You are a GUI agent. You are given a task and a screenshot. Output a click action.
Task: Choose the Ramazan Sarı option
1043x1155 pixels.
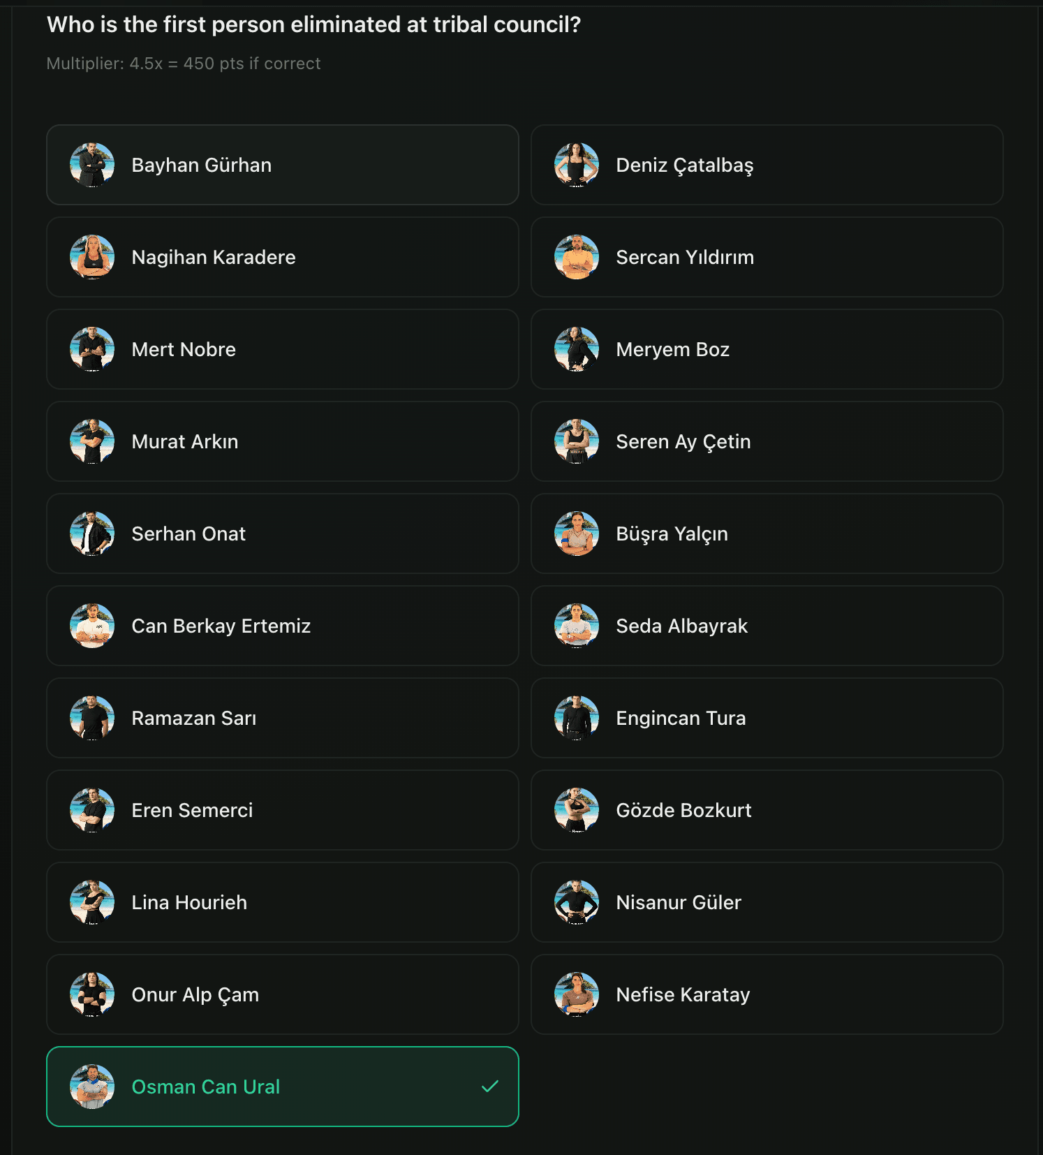coord(282,718)
